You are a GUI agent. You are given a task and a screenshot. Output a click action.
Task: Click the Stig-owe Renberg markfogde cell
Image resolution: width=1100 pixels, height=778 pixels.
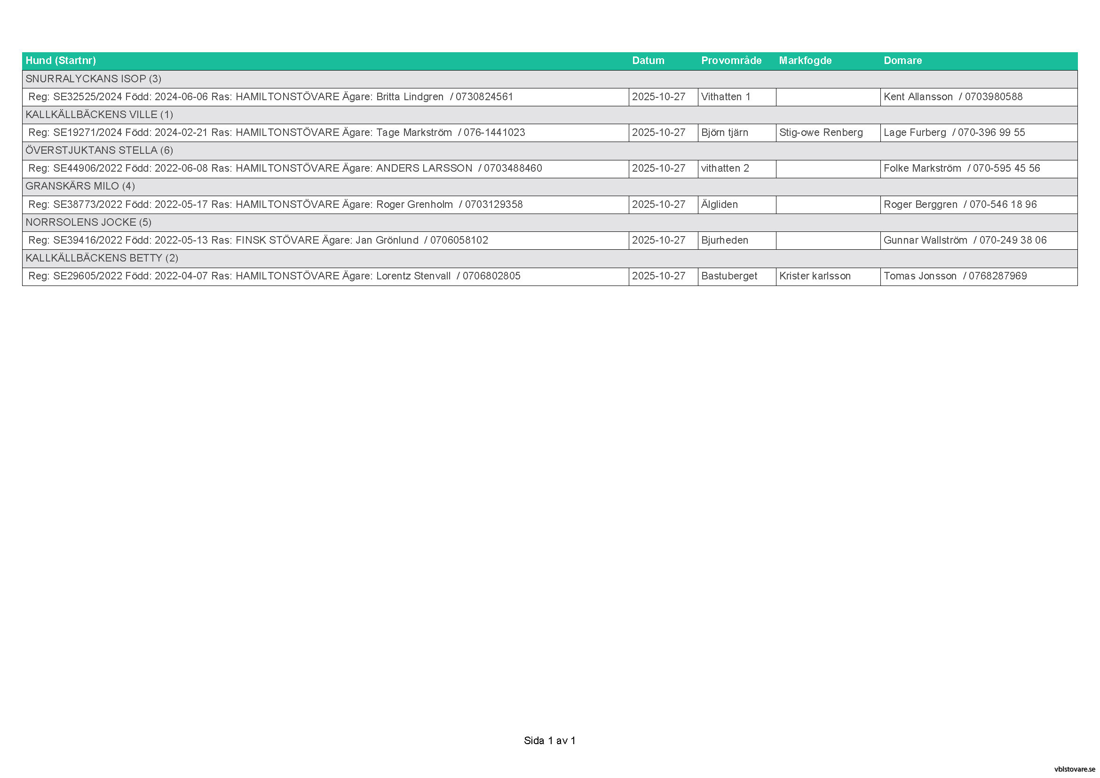pos(821,133)
